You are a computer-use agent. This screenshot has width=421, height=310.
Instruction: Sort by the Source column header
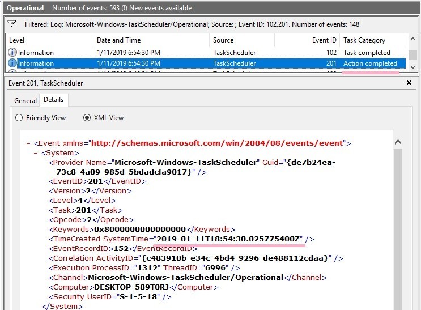pyautogui.click(x=241, y=40)
